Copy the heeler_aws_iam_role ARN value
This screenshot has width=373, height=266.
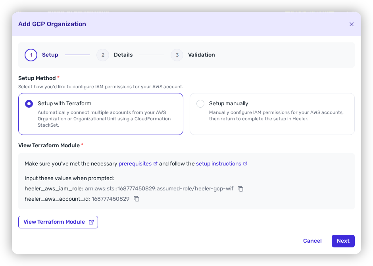point(240,189)
